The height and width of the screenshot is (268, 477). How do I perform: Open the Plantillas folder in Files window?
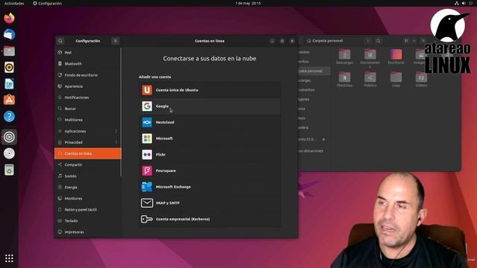pyautogui.click(x=344, y=80)
